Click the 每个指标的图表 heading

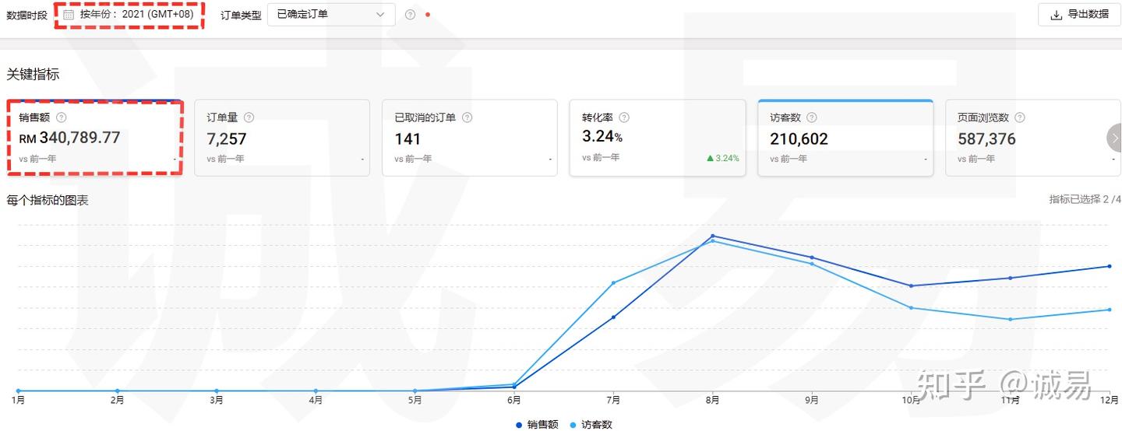coord(48,201)
